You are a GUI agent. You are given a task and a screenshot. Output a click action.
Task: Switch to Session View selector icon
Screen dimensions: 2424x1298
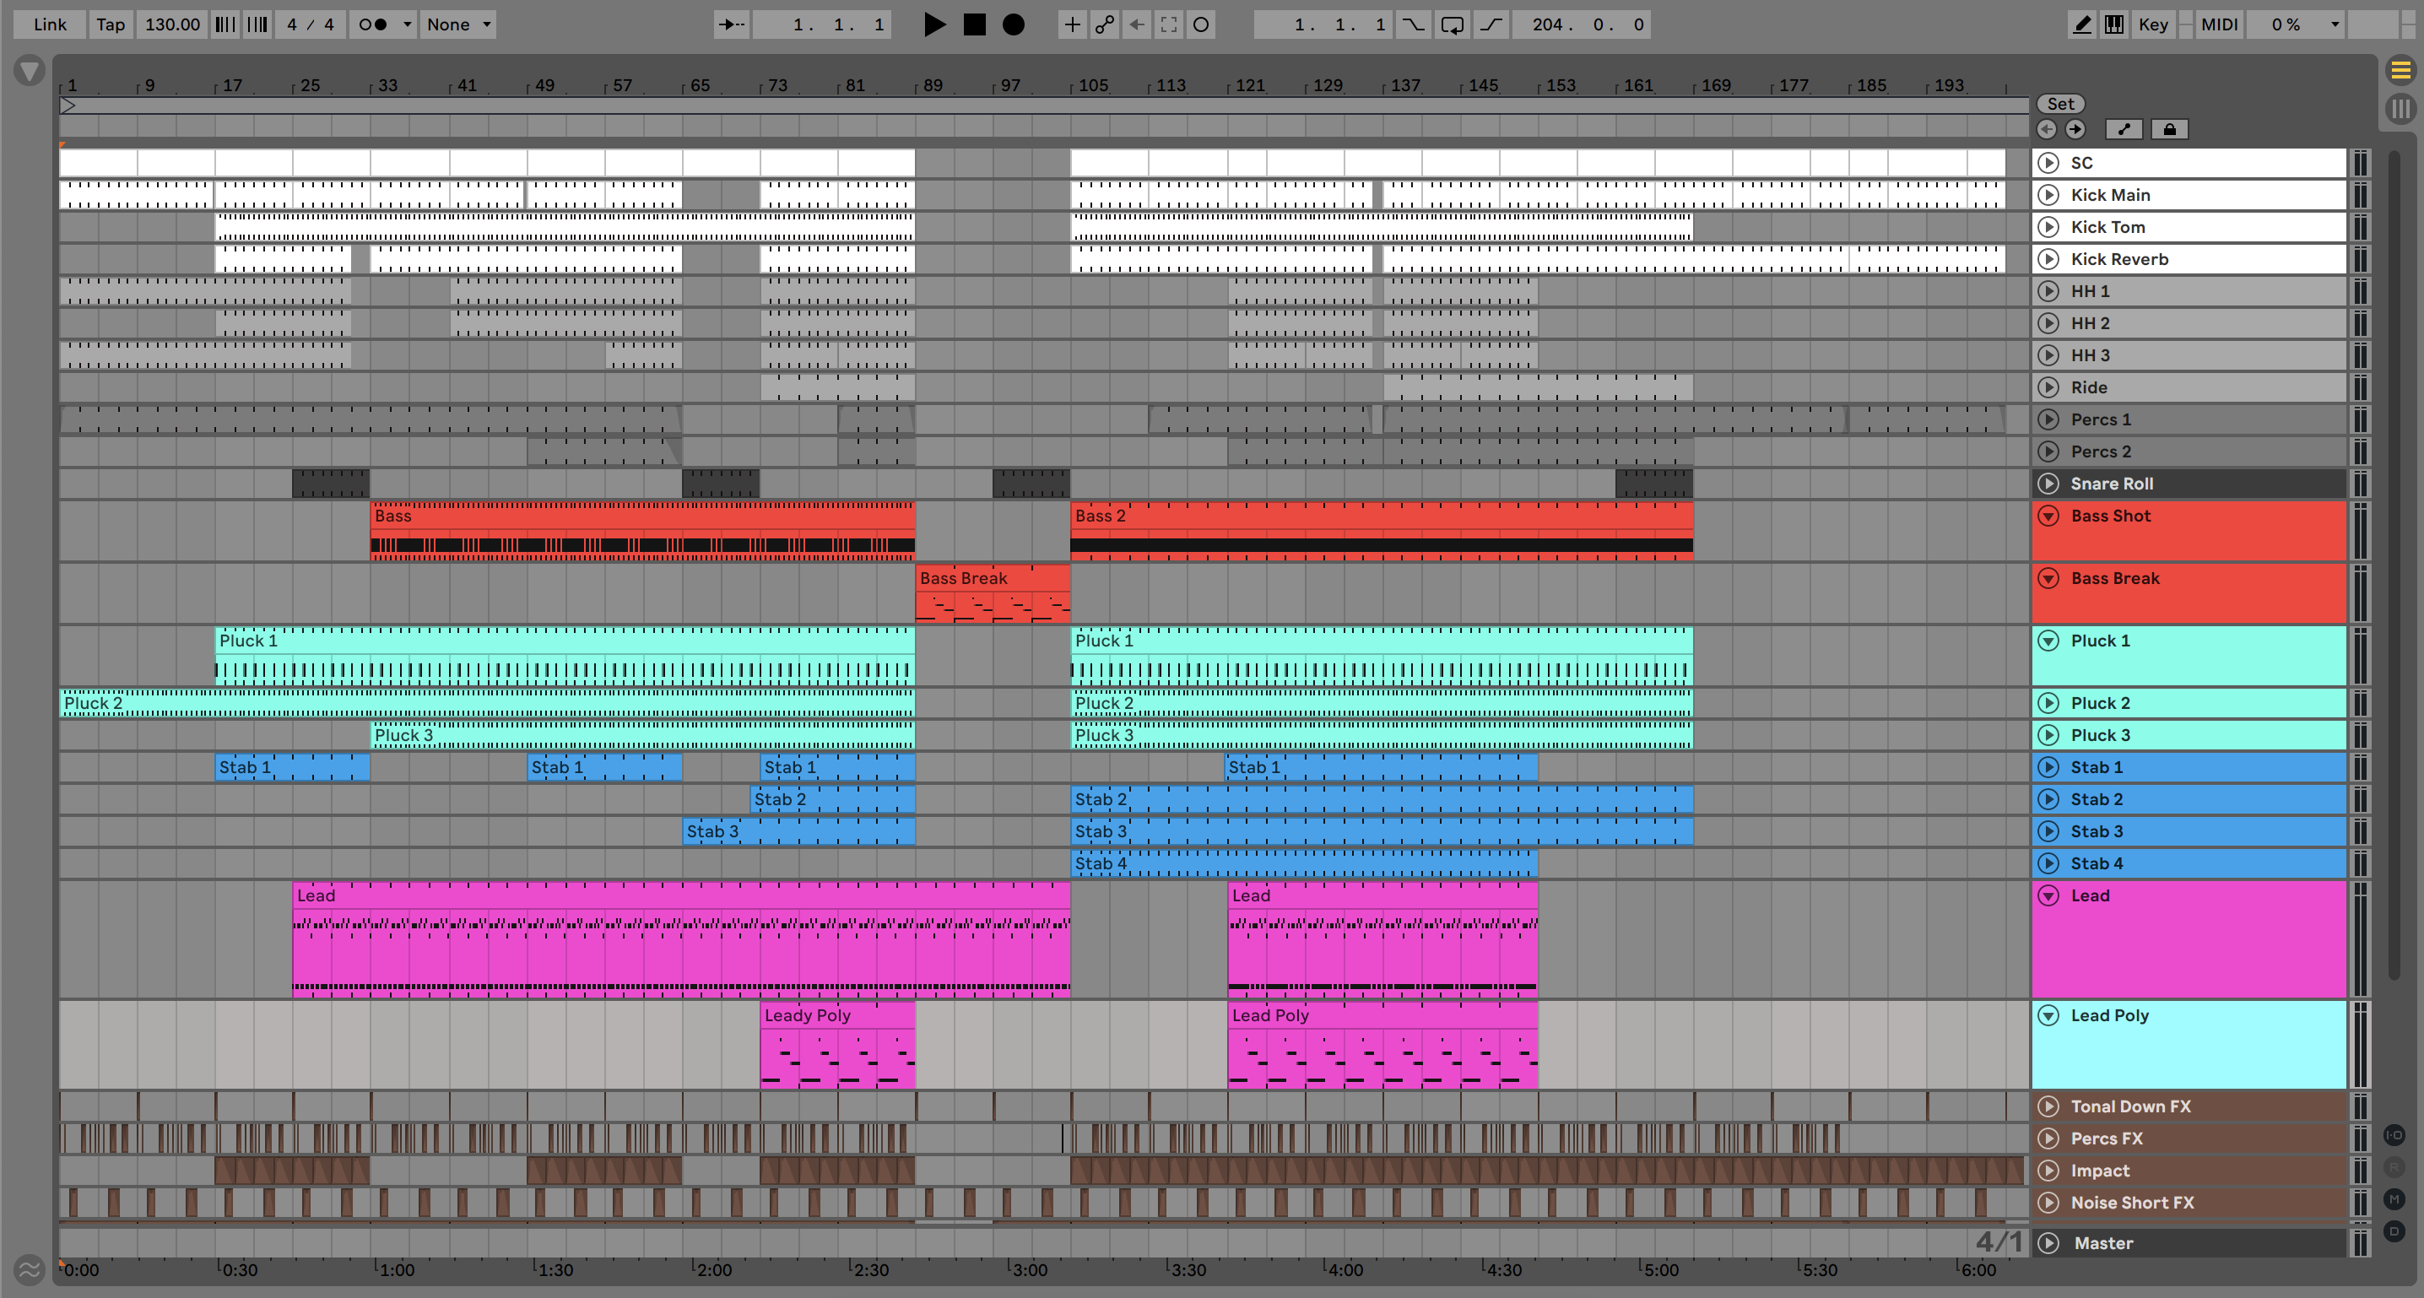(2400, 108)
